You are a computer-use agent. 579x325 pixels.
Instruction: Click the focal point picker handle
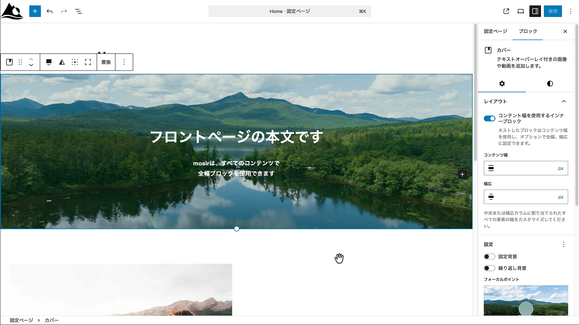point(526,309)
